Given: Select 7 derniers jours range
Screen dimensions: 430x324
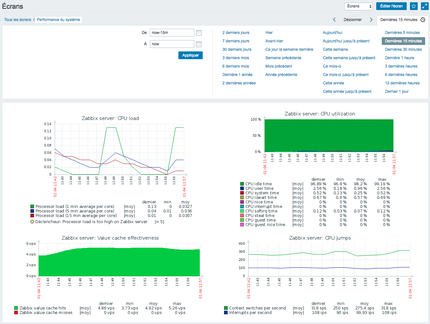Looking at the screenshot, I should [236, 41].
